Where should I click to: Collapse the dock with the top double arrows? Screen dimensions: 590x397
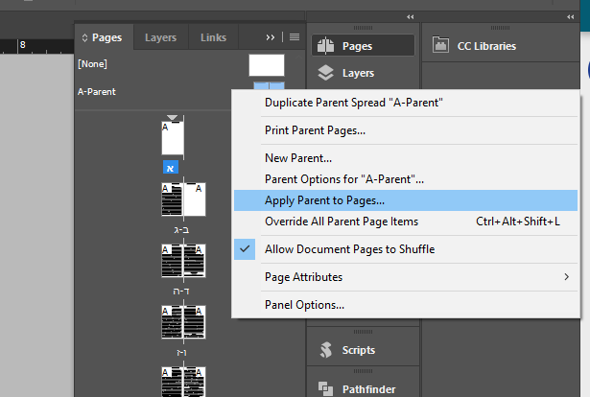point(411,16)
